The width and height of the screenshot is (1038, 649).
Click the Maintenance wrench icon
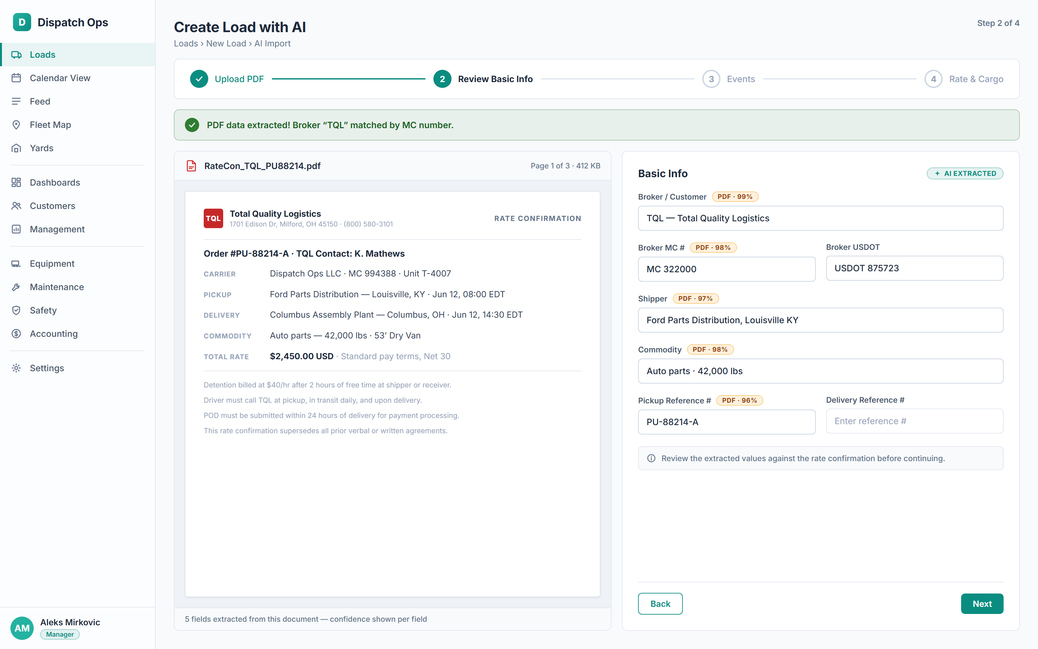pyautogui.click(x=16, y=287)
